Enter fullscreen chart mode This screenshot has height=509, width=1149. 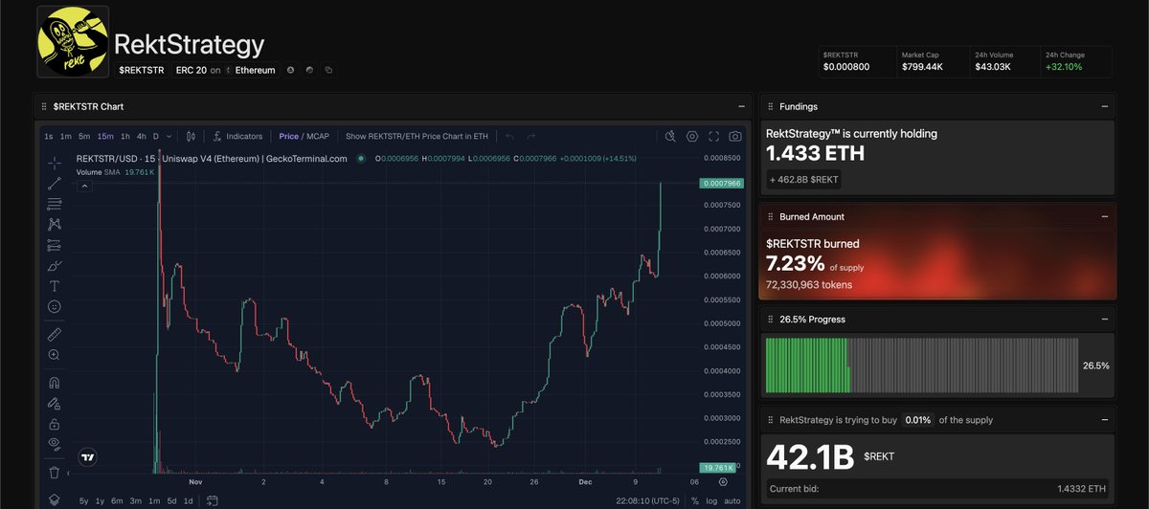point(713,136)
